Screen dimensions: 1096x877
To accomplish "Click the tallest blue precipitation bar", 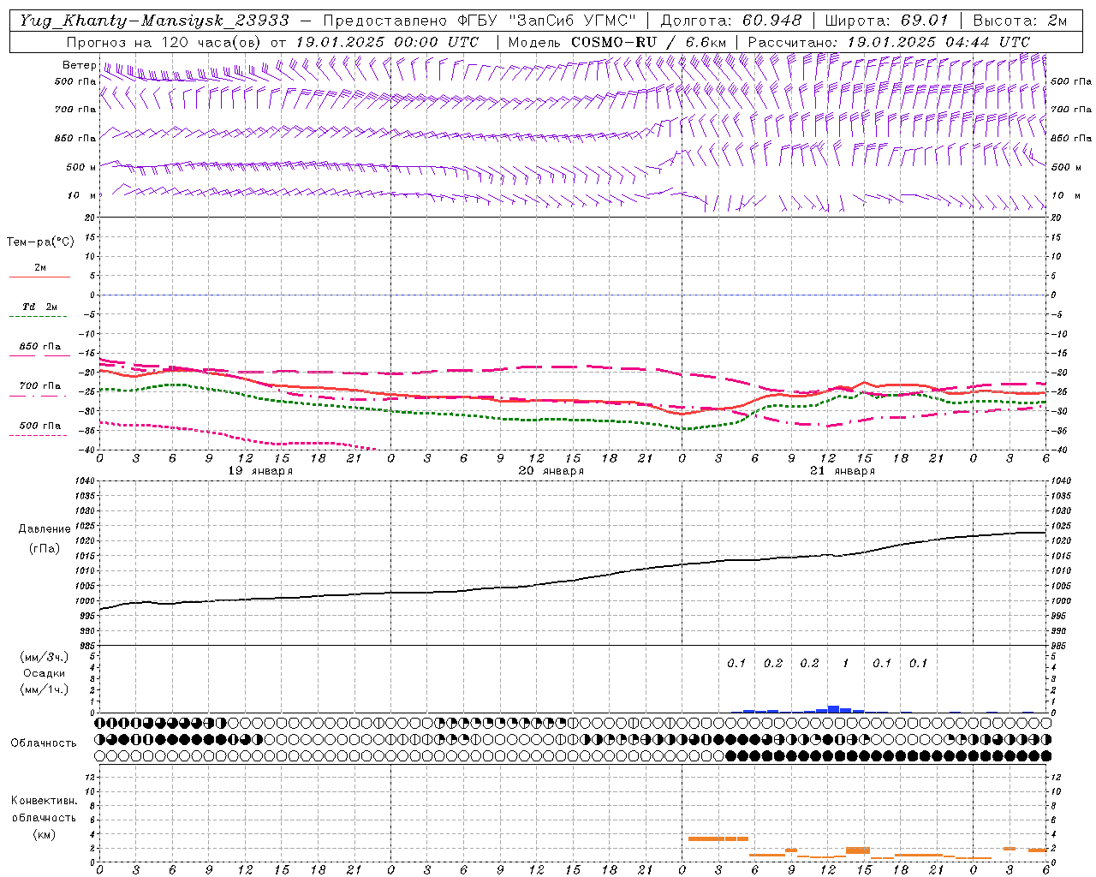I will pos(833,709).
